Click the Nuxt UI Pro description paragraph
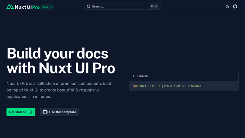Viewport: 245px width, 138px height. tap(59, 90)
